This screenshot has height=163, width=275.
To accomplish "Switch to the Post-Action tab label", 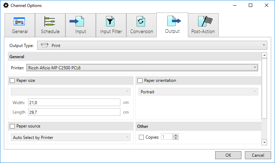I will [x=203, y=31].
